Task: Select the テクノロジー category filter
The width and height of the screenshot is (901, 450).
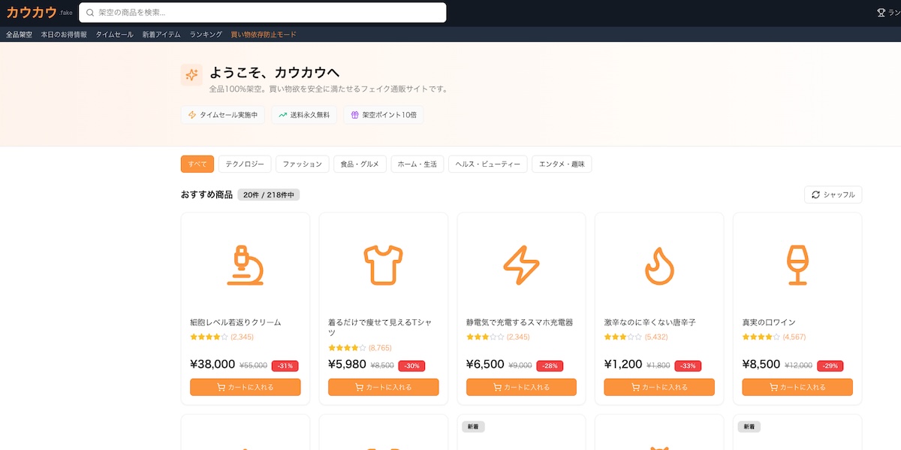Action: pyautogui.click(x=245, y=164)
